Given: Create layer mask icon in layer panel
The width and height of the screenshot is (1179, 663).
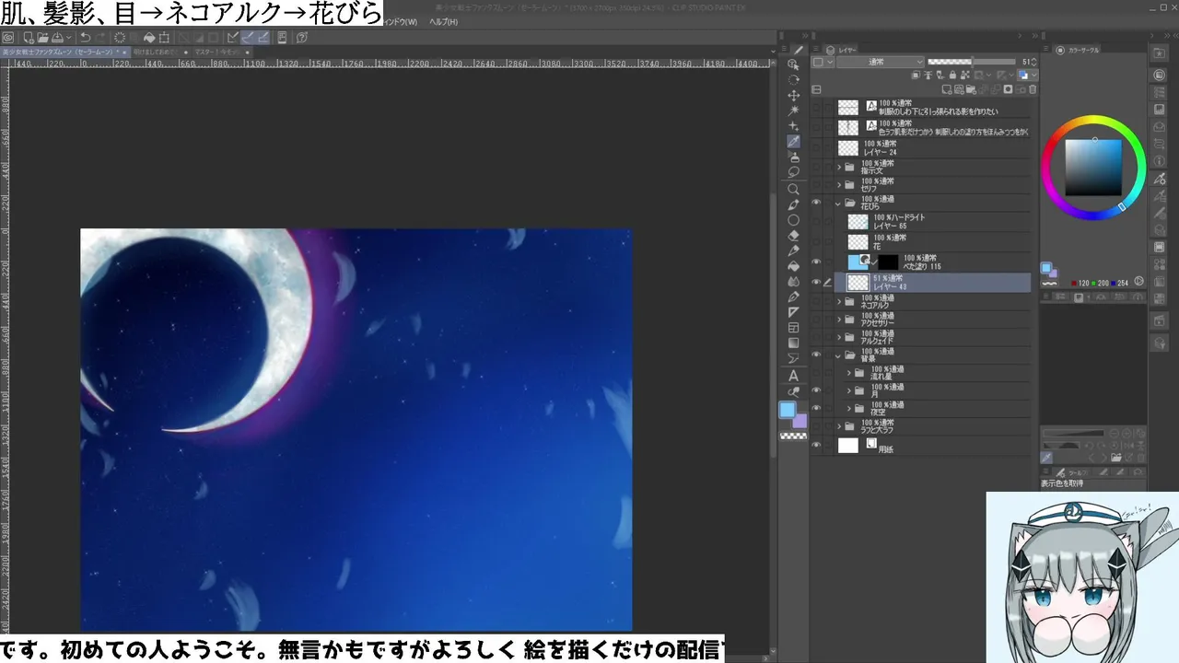Looking at the screenshot, I should coord(1008,89).
